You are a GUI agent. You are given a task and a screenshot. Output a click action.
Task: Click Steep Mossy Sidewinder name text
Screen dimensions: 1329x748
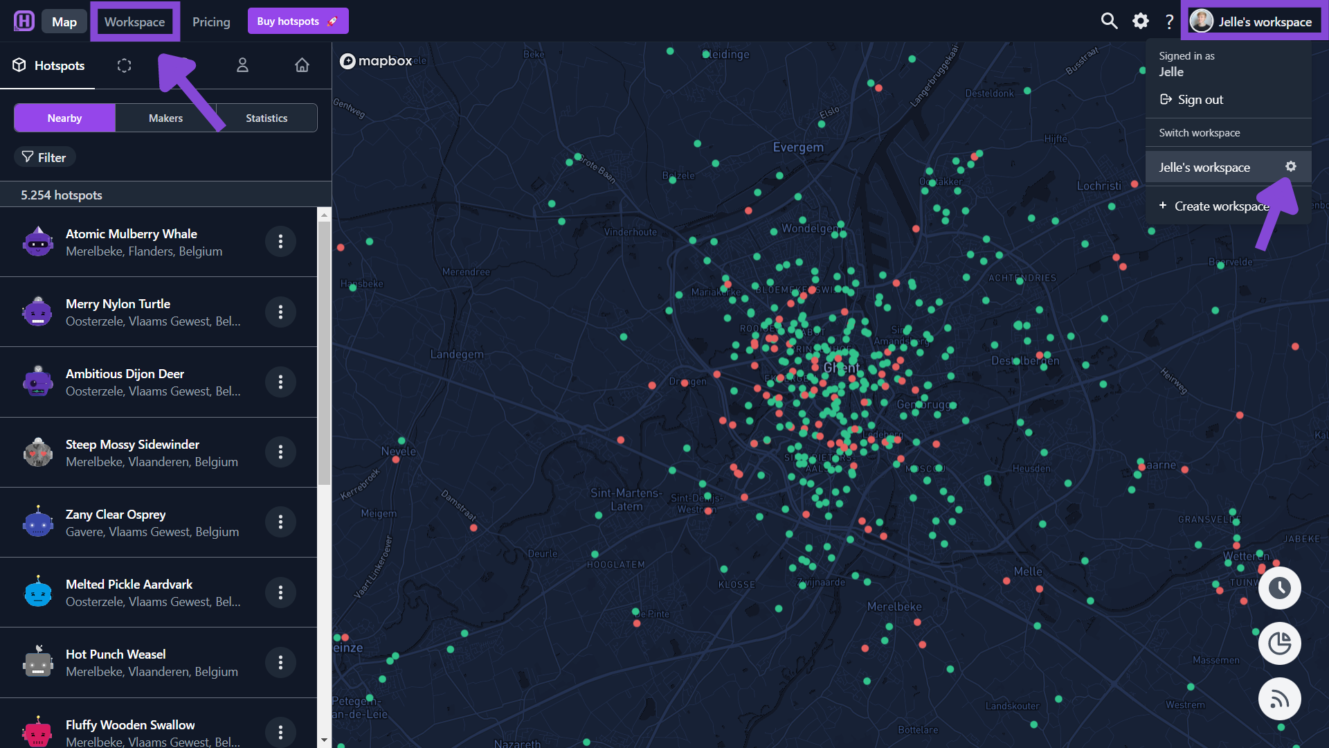click(132, 444)
